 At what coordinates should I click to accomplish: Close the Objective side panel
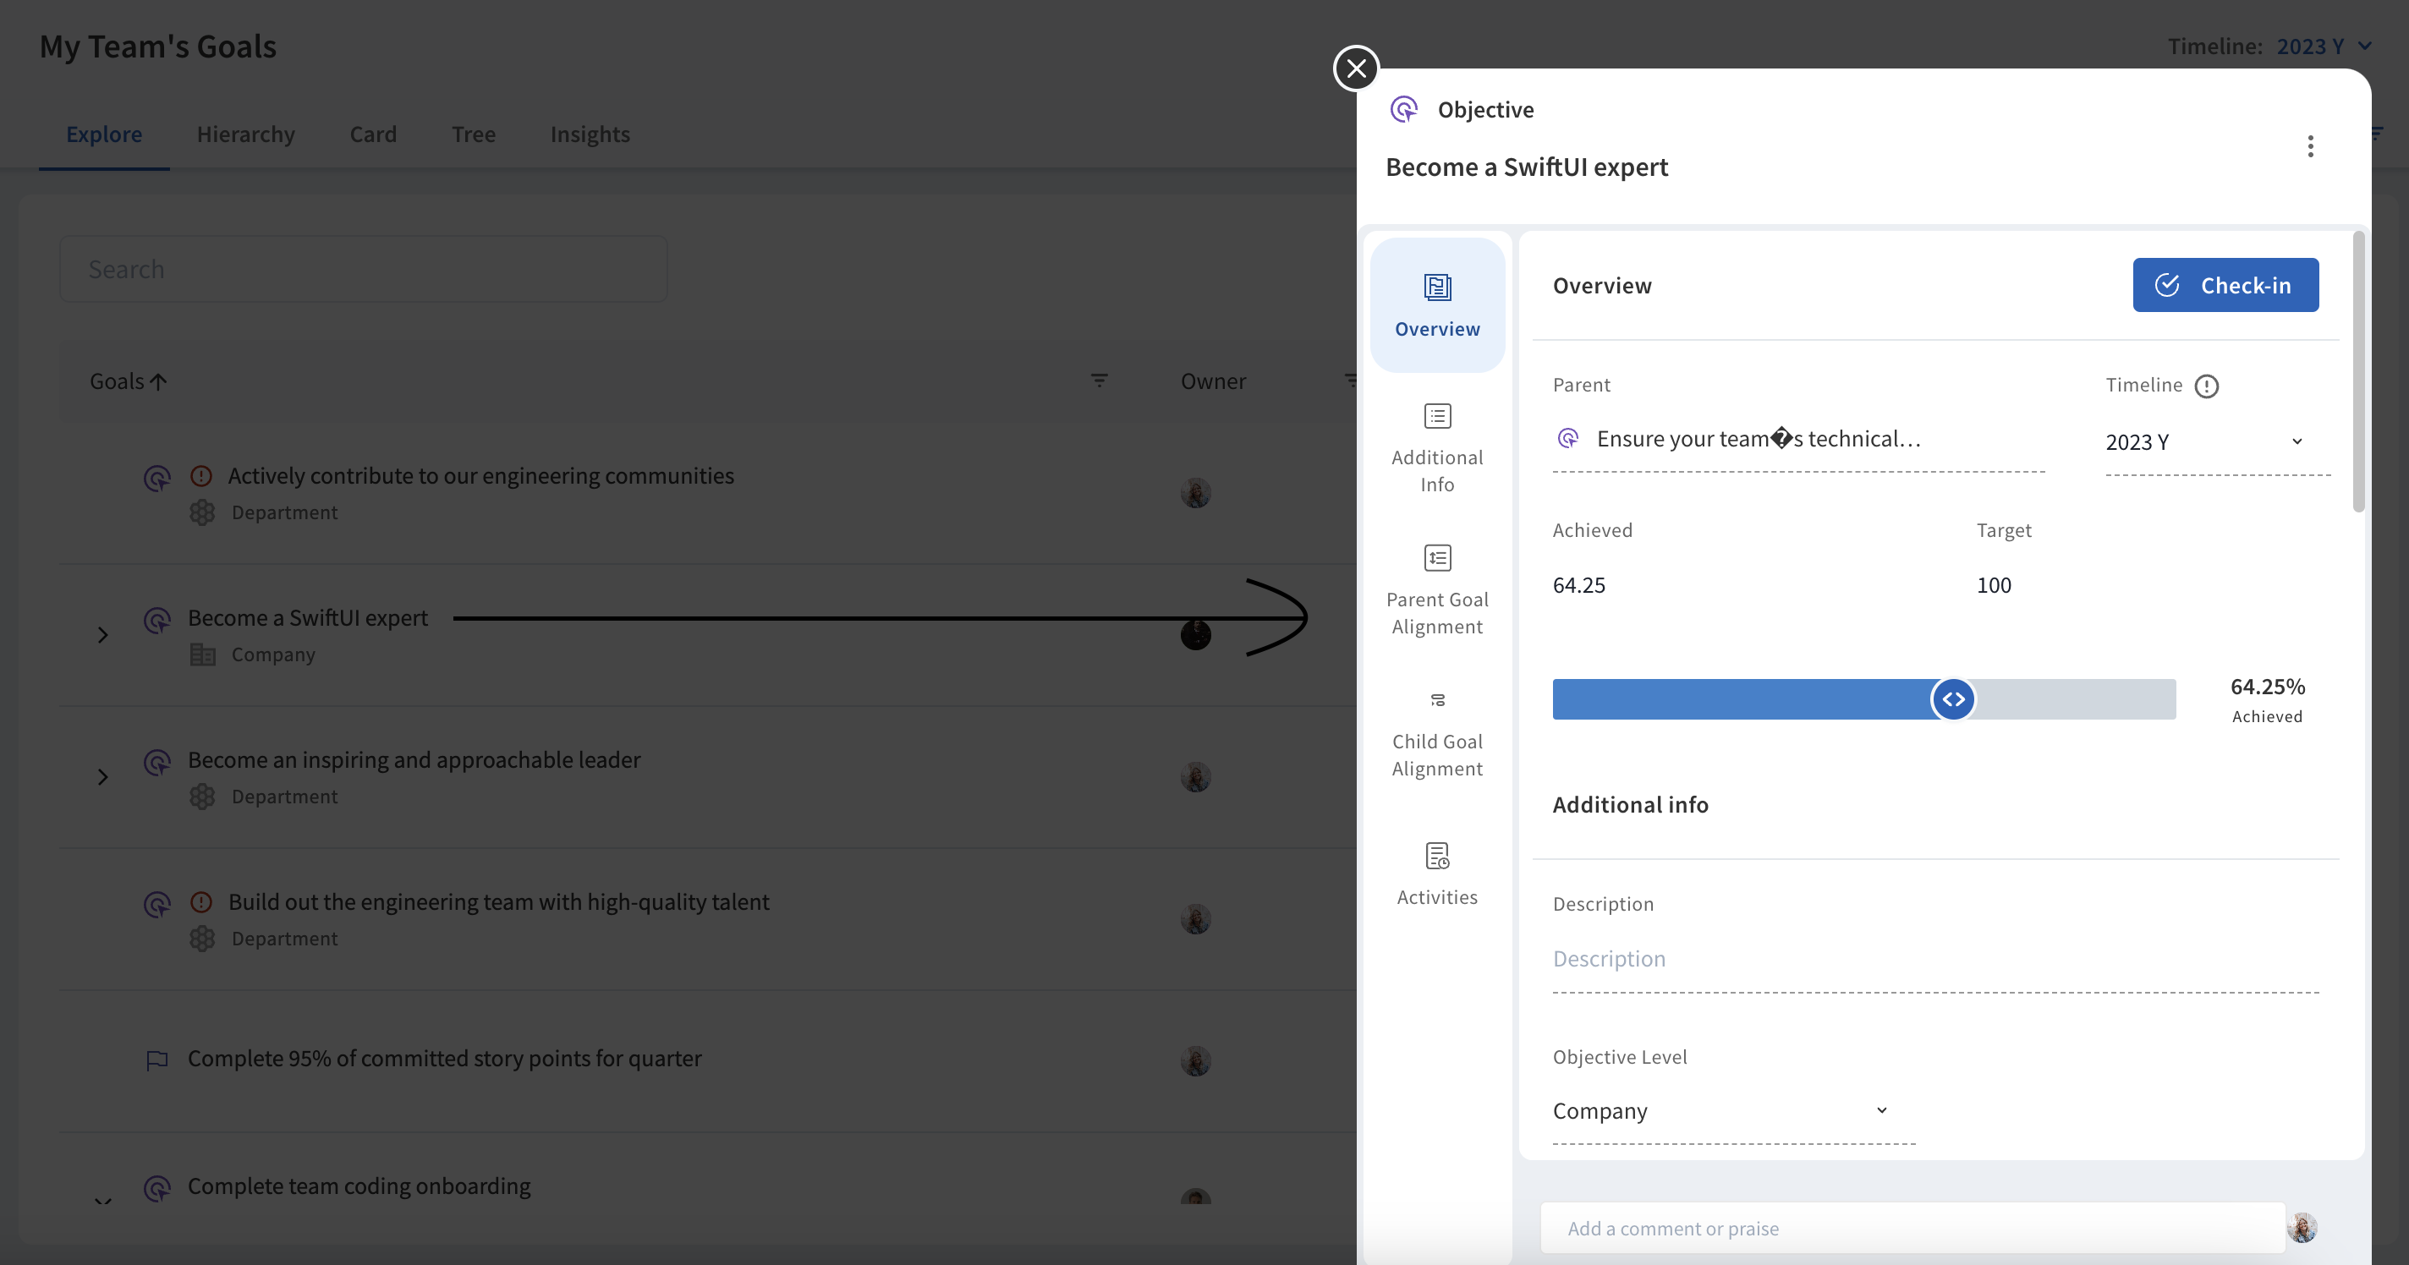tap(1356, 68)
